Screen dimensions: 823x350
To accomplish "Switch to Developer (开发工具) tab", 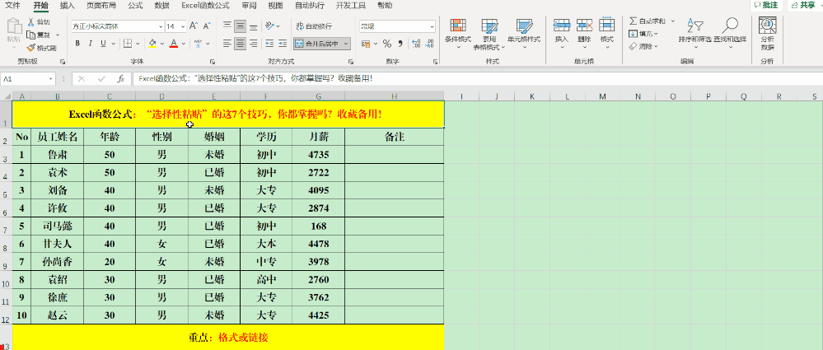I will pos(351,6).
